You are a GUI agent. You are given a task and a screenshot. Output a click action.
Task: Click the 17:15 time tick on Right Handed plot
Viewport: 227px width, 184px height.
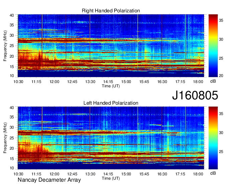(x=180, y=82)
